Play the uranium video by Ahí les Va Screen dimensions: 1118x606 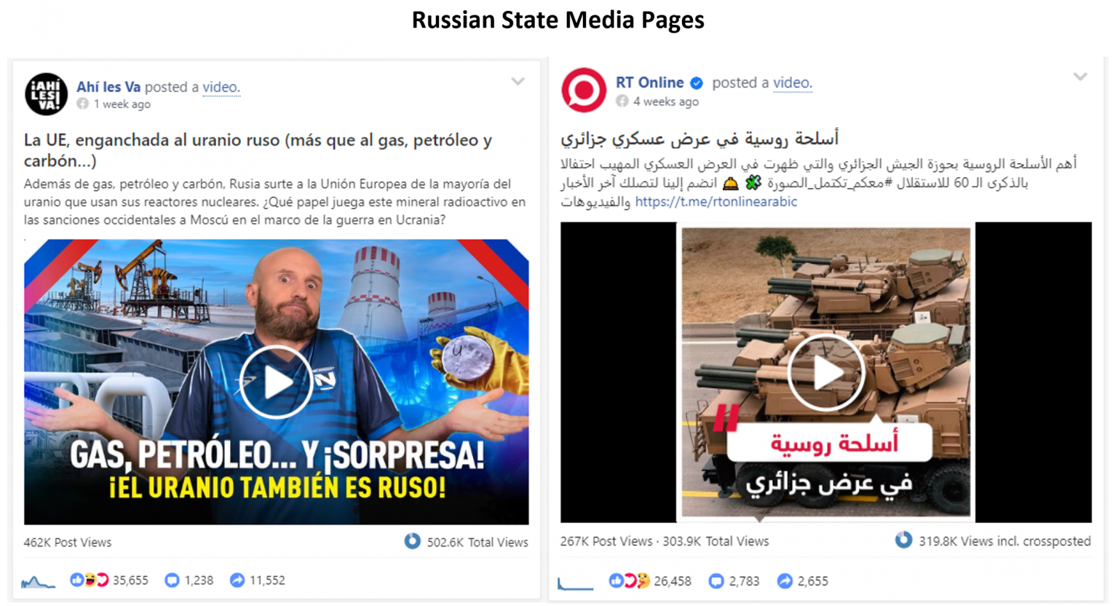[x=276, y=382]
